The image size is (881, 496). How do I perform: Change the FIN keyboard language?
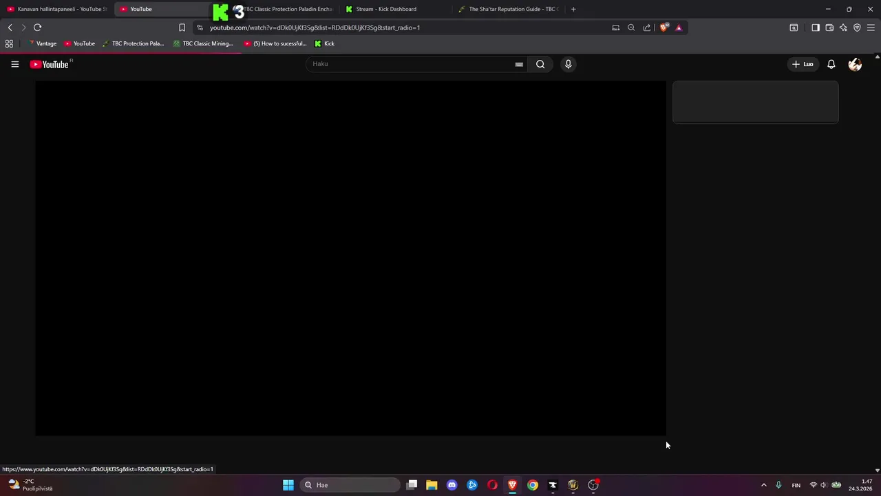pos(796,485)
